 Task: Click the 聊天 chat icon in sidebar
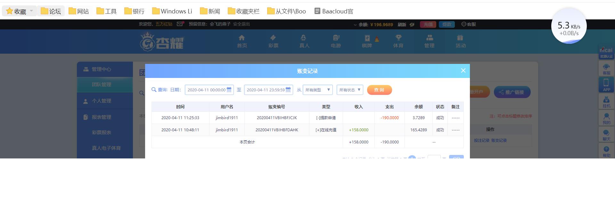click(606, 135)
